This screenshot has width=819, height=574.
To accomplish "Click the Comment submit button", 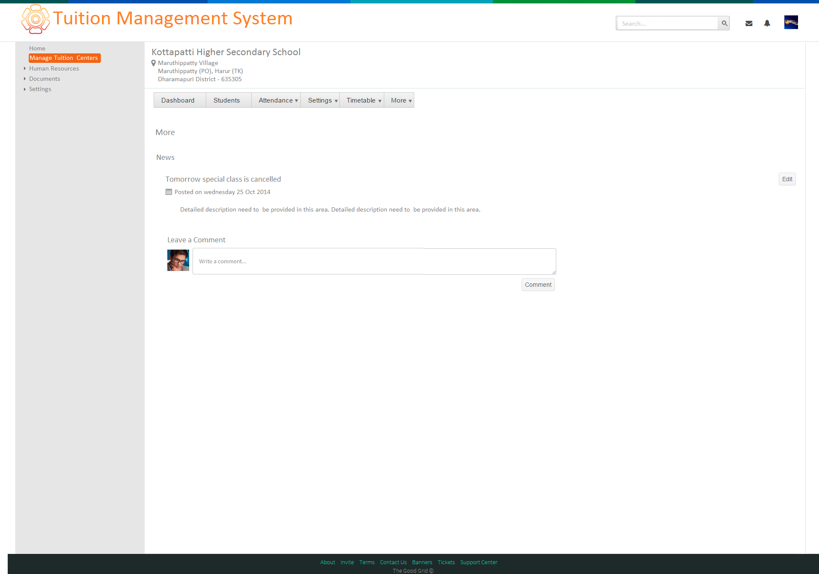I will [x=538, y=285].
